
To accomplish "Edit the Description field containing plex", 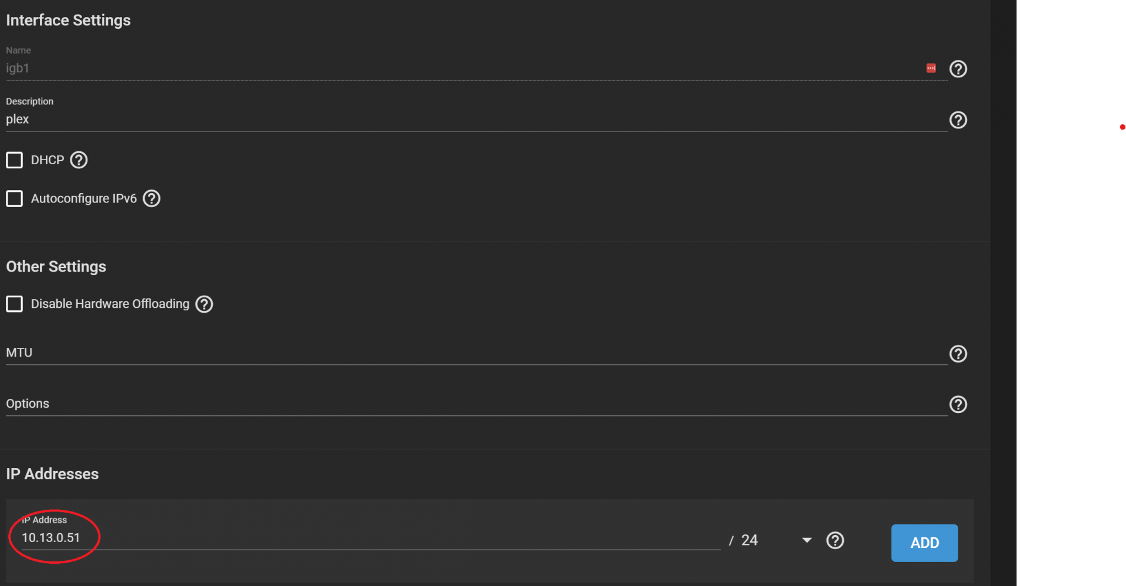I will 476,119.
